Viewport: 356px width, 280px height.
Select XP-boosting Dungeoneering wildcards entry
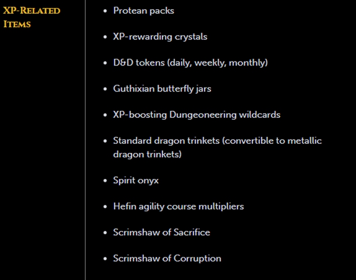(x=197, y=114)
